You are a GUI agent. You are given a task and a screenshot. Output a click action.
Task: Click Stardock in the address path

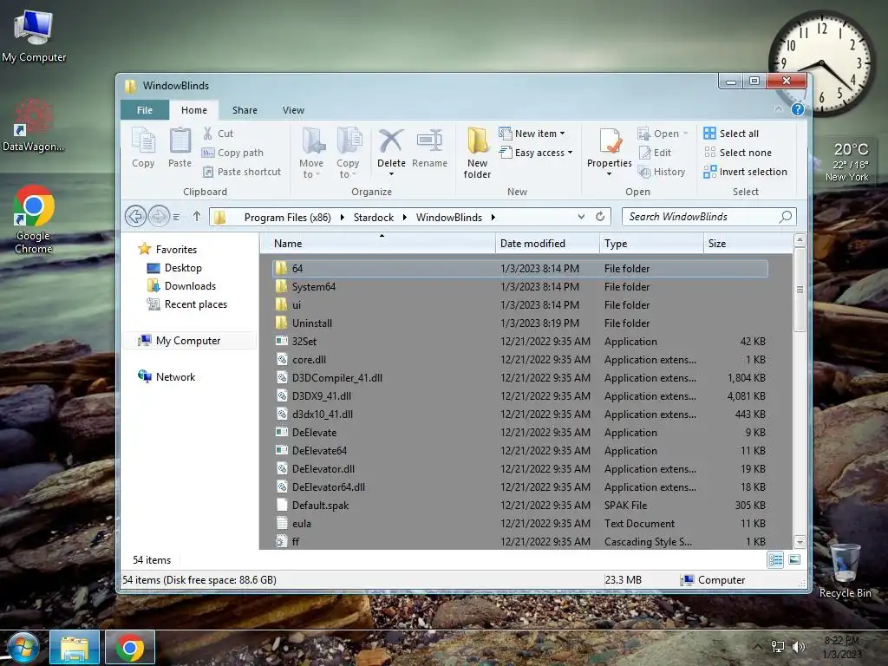pyautogui.click(x=373, y=217)
